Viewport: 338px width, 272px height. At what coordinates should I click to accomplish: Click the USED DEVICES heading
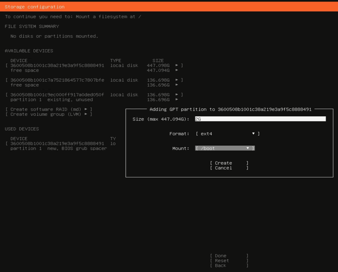[22, 129]
